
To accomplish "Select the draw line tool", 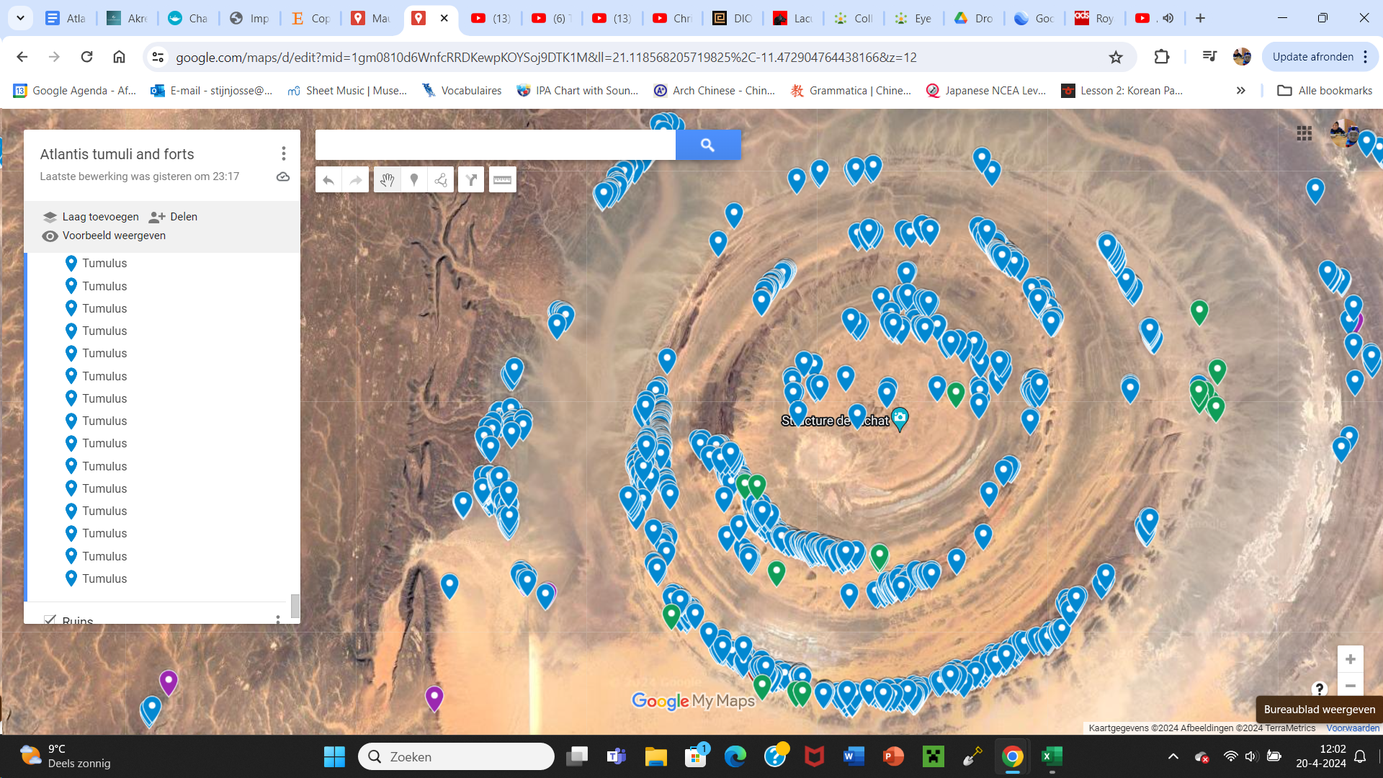I will [x=441, y=180].
